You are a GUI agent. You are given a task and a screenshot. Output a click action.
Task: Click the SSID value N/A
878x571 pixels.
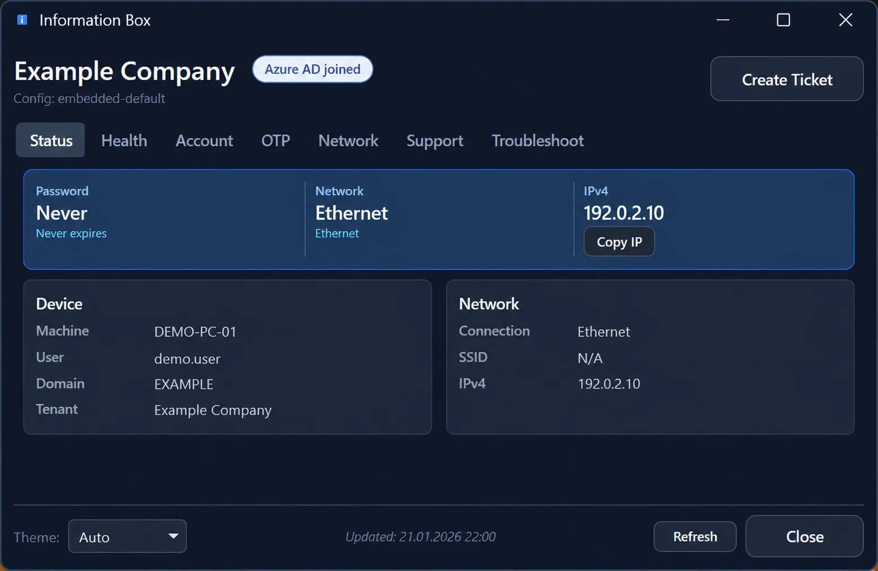[x=590, y=358]
